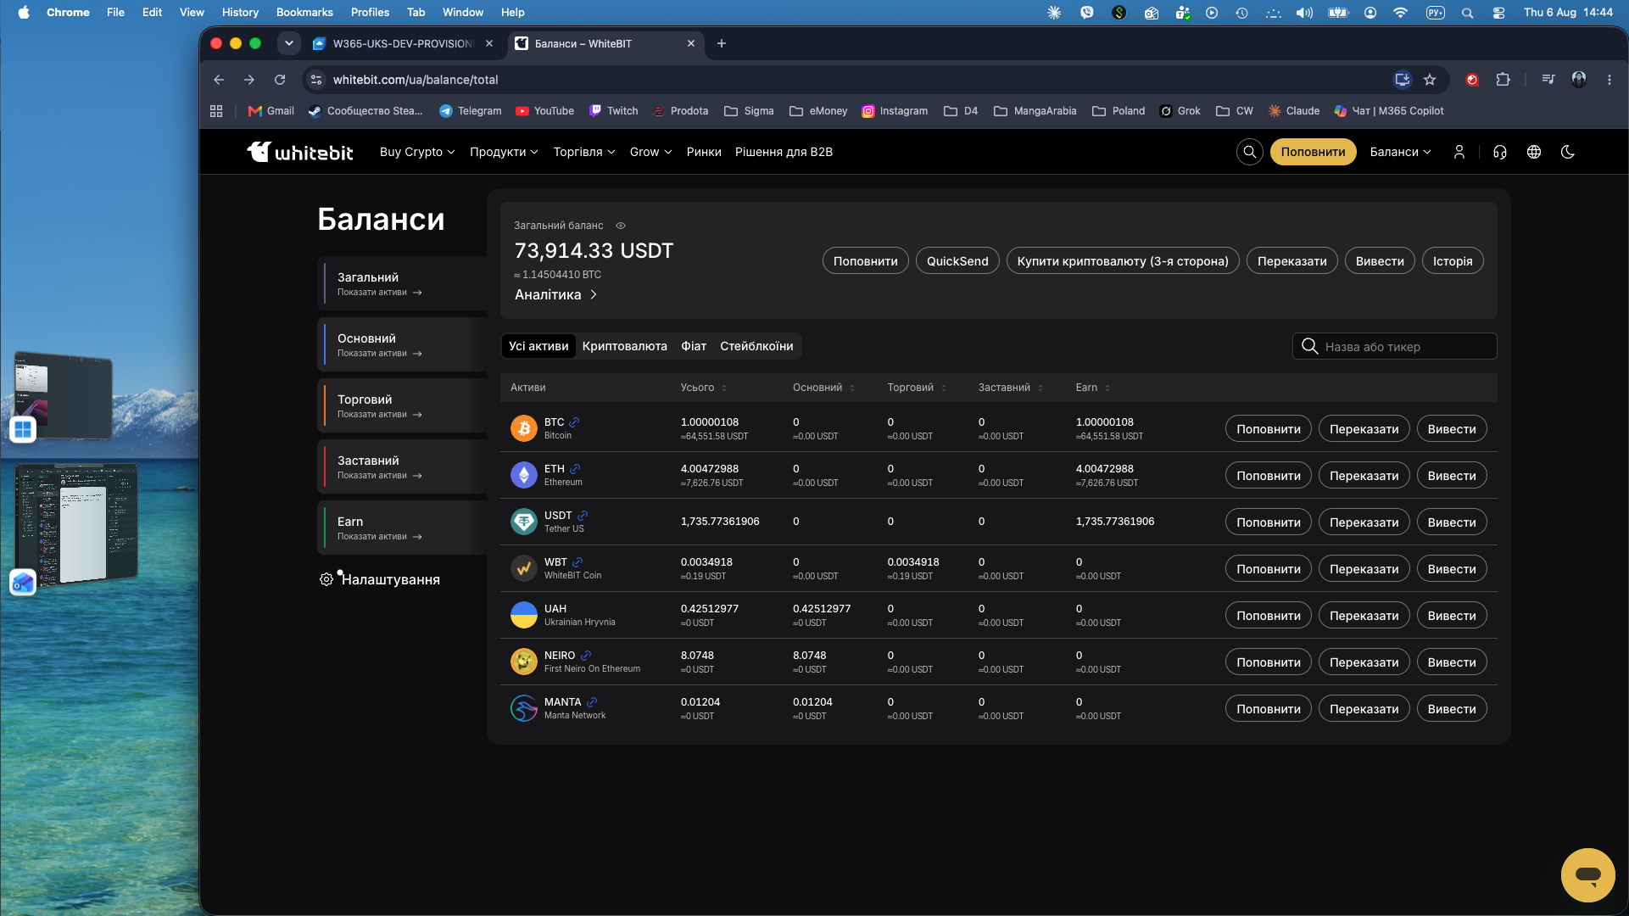Open the YouTube bookmark

[x=545, y=111]
